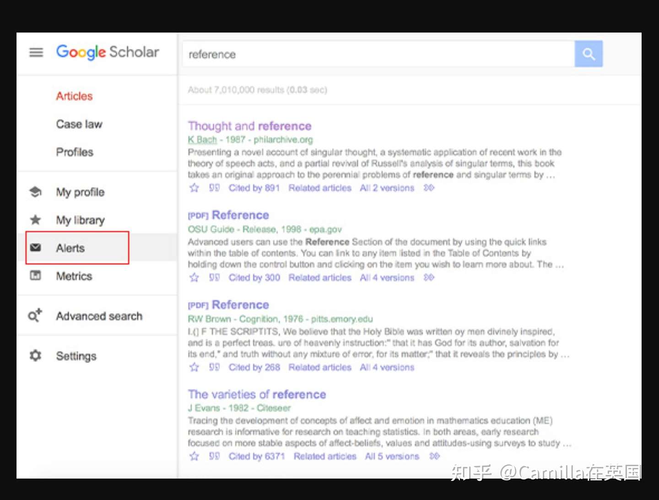Click 'RW Brown - Cognition, 1976' source line
Image resolution: width=659 pixels, height=500 pixels.
280,319
